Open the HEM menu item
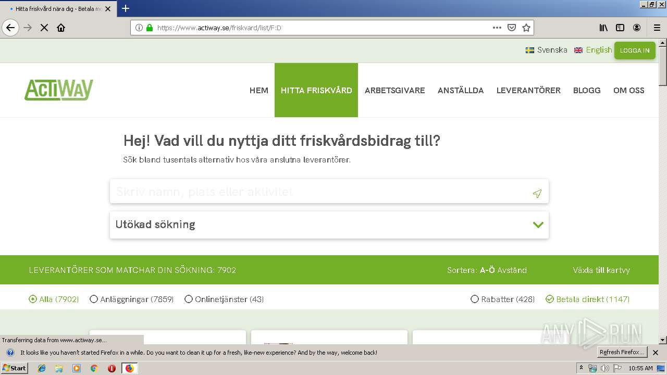Screen dimensions: 667x375 259,90
